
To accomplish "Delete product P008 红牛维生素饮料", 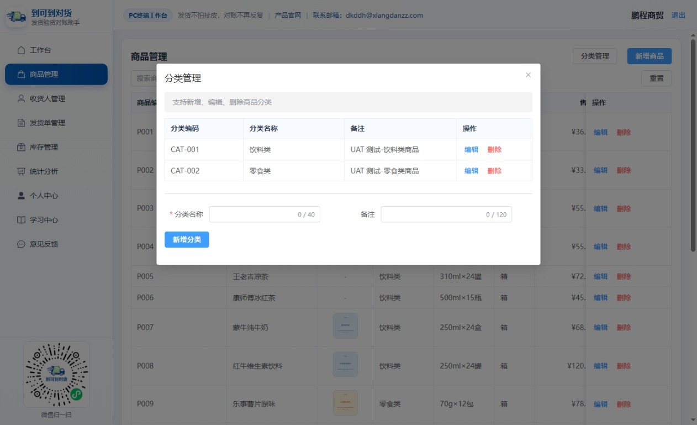I will tap(624, 366).
